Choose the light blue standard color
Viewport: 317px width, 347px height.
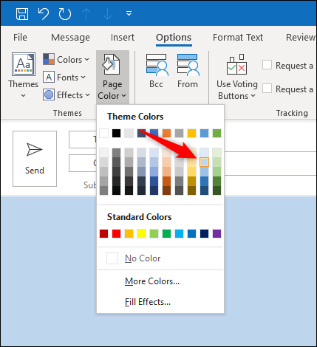[x=179, y=233]
